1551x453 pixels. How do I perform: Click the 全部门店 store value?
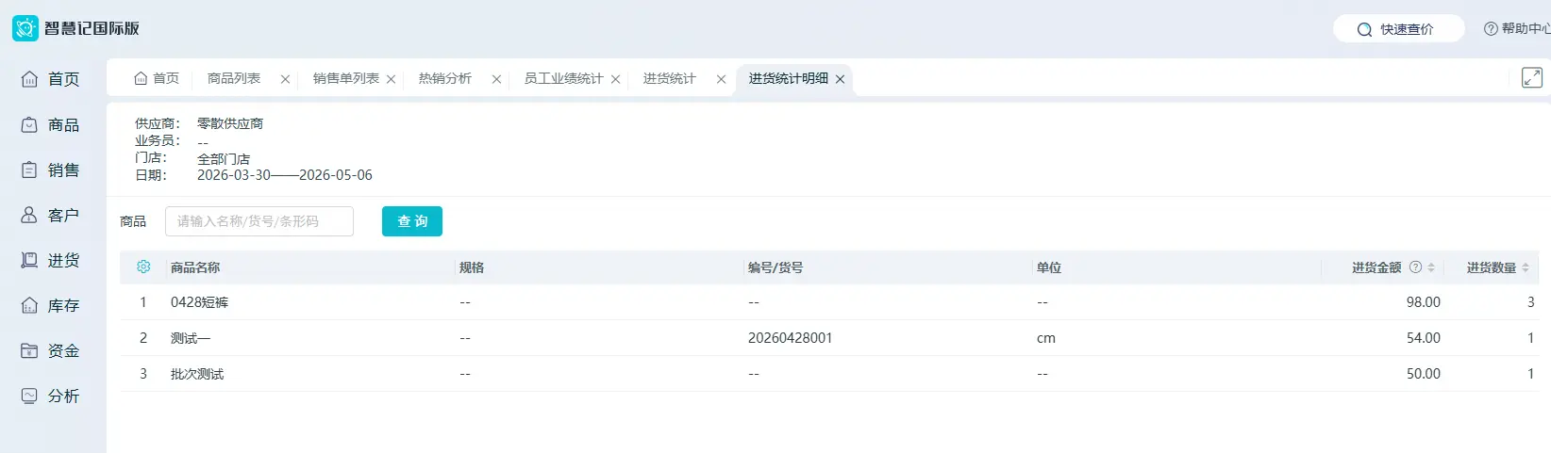click(224, 159)
